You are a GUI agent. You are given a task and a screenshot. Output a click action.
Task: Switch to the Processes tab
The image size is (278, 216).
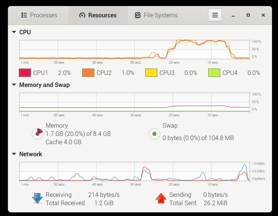click(39, 16)
